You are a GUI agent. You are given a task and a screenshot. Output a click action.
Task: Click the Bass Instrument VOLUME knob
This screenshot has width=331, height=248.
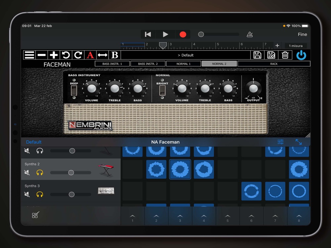[92, 89]
